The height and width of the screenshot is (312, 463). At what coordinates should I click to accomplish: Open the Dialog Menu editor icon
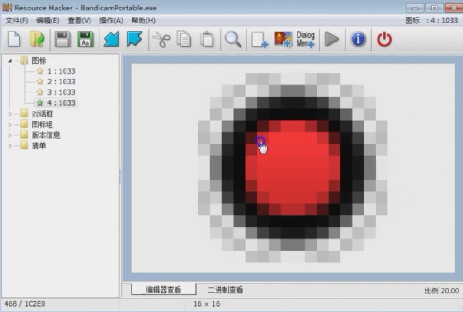click(x=306, y=39)
